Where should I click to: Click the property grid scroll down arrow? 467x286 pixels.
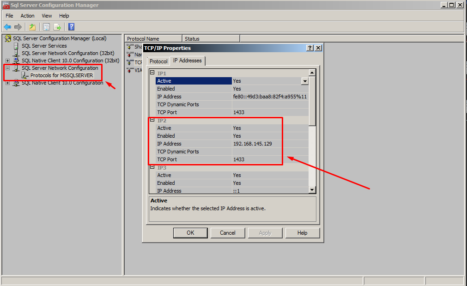pos(312,190)
